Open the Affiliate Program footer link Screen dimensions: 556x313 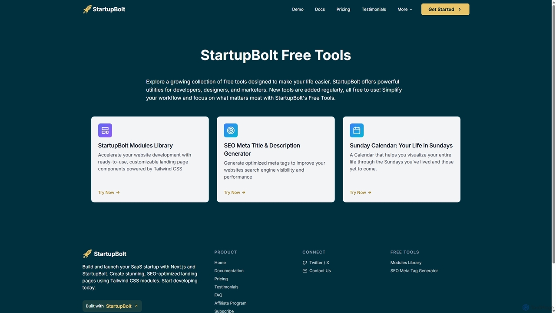230,303
